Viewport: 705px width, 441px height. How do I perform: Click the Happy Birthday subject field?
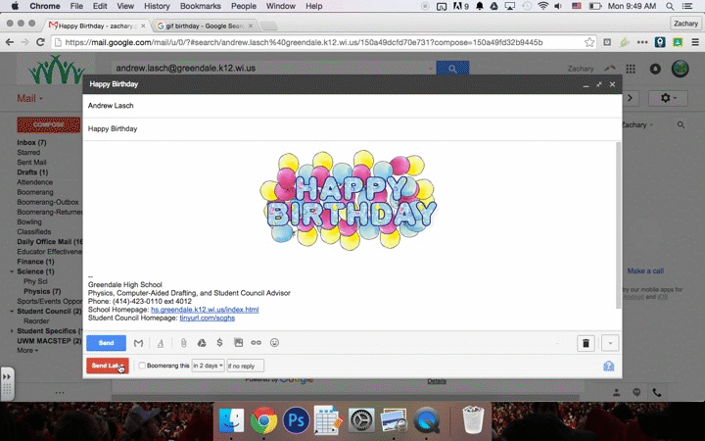coord(294,128)
